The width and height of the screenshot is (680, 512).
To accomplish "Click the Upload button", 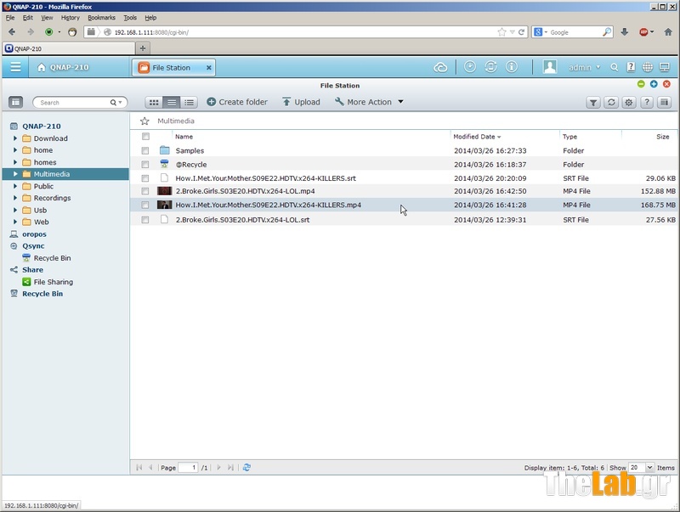I will 302,102.
